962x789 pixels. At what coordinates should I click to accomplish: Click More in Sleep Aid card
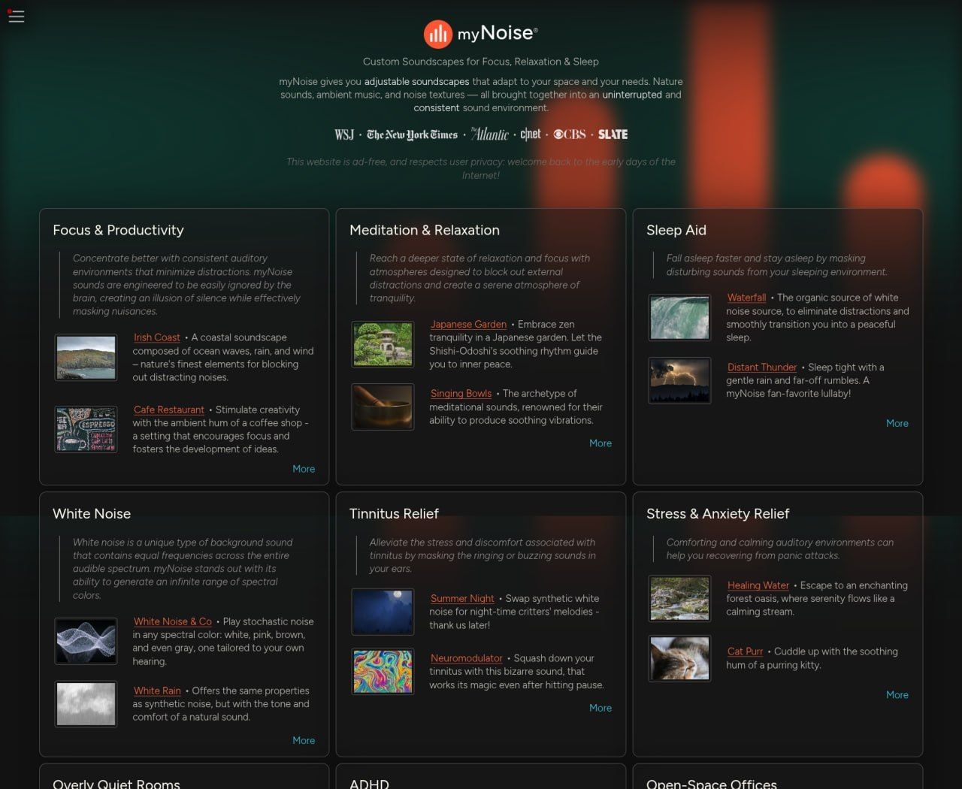click(x=897, y=423)
